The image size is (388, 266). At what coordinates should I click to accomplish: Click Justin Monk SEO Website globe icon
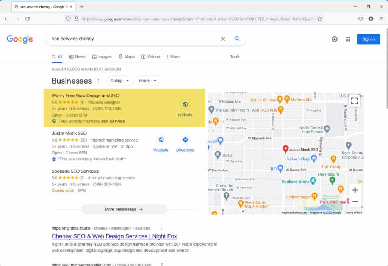161,140
